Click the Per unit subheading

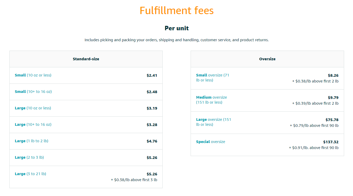[177, 28]
